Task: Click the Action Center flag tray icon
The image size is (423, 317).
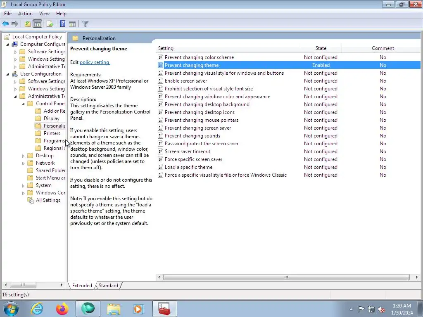Action: [x=361, y=309]
